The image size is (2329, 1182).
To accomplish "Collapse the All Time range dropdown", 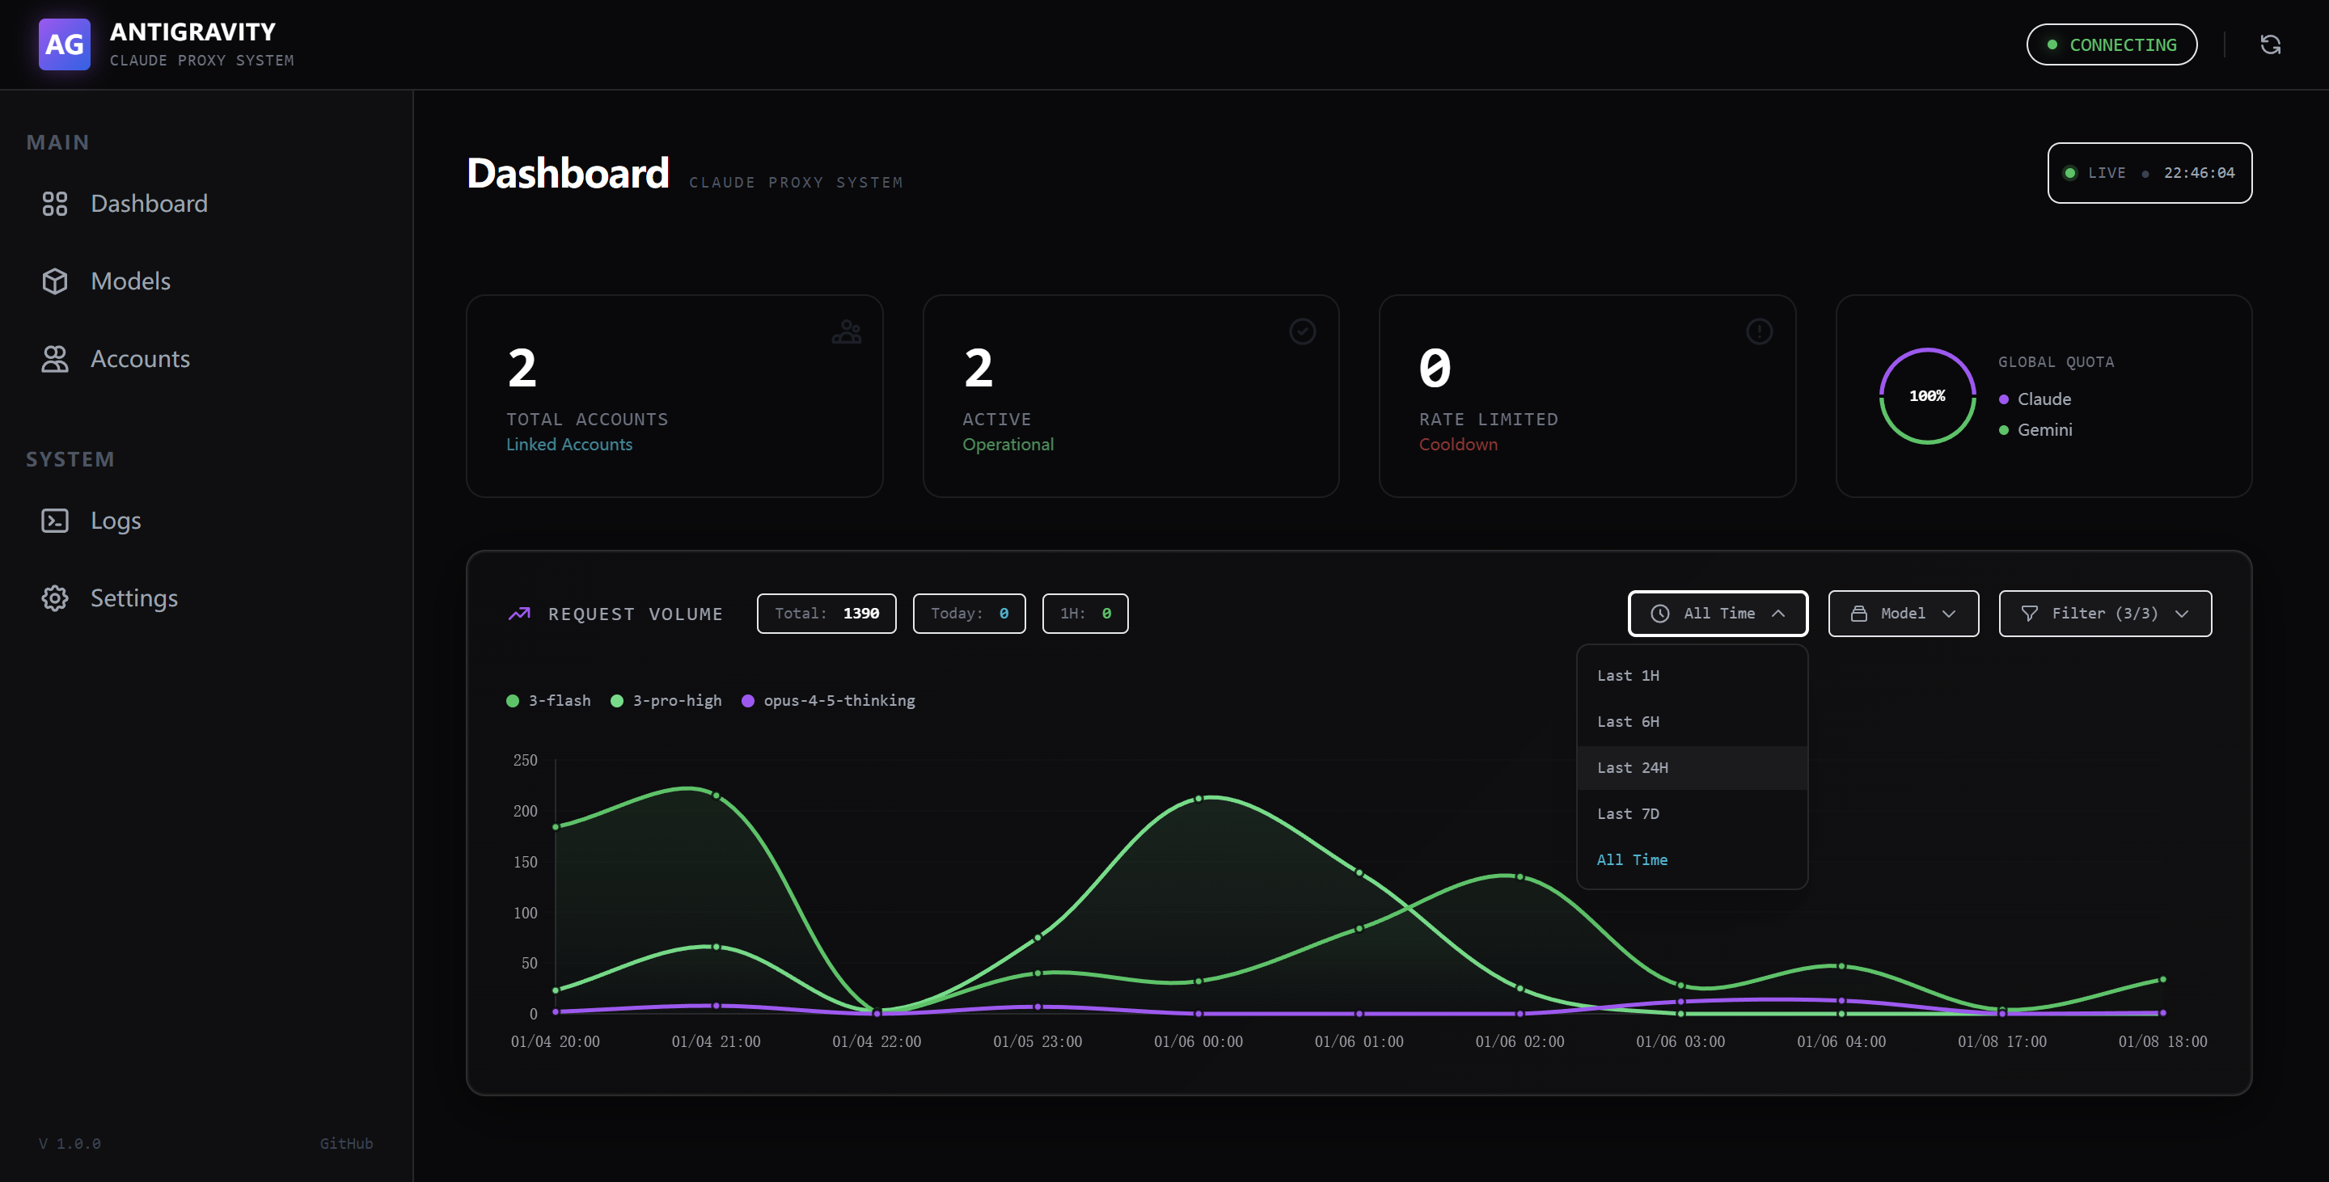I will pyautogui.click(x=1717, y=614).
